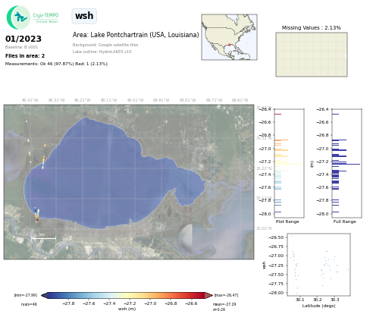Click the Cryo-TEMPO Inland Water logo
The height and width of the screenshot is (311, 373).
33,17
